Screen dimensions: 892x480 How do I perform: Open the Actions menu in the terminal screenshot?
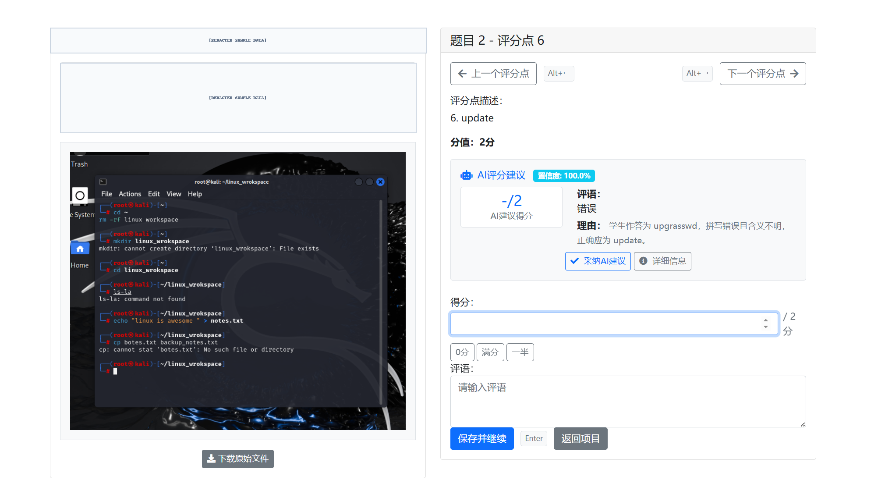tap(130, 194)
